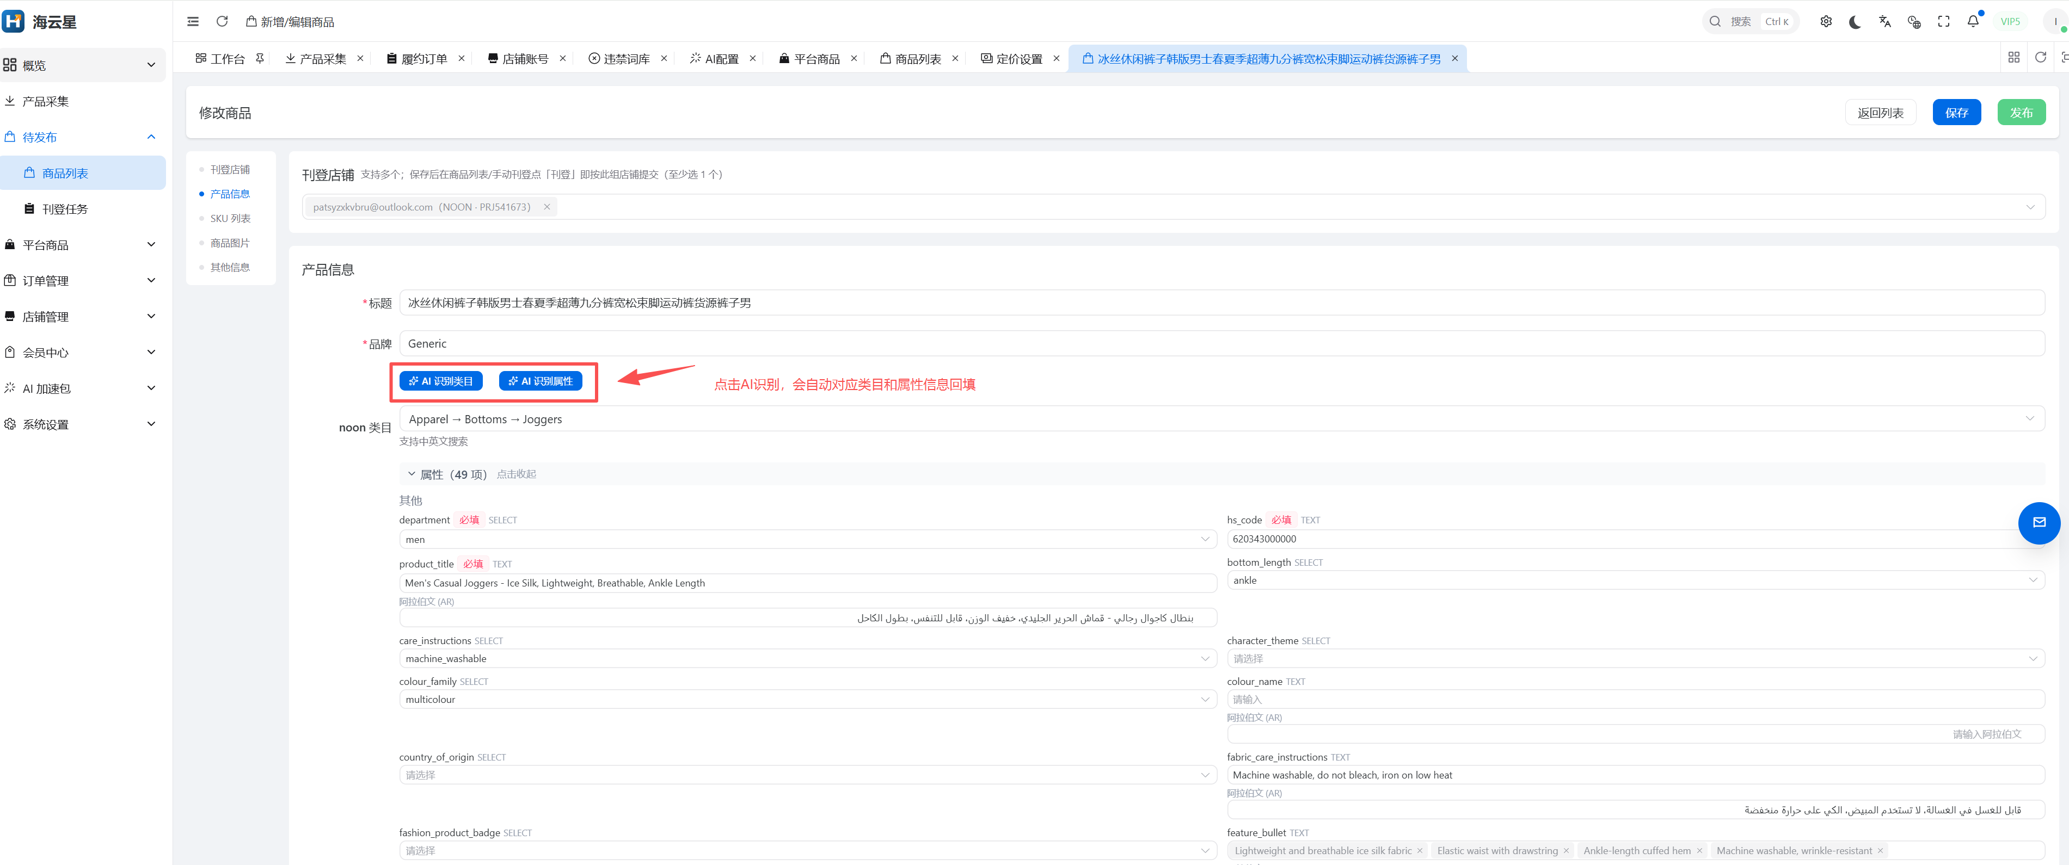
Task: Open the country_of_origin dropdown
Action: click(808, 775)
